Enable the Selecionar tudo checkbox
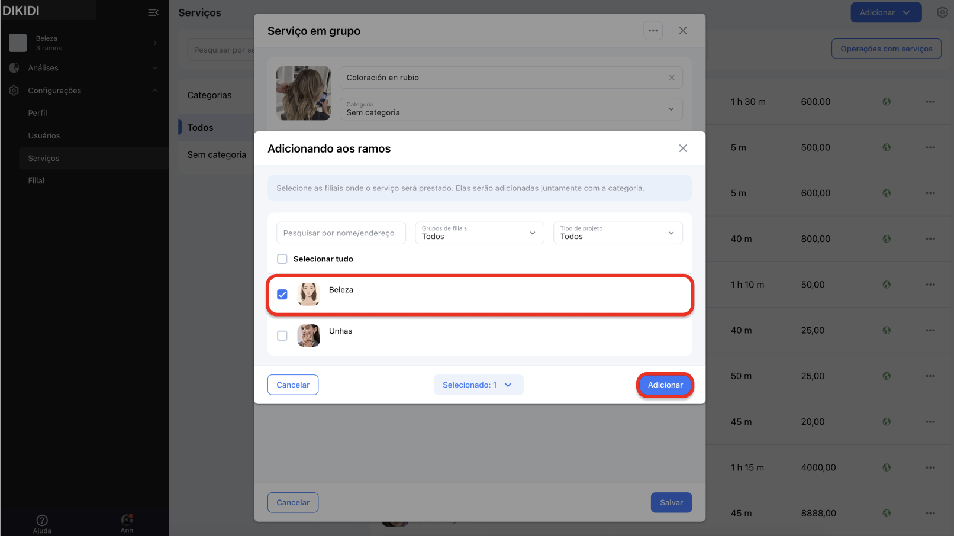 [x=282, y=259]
